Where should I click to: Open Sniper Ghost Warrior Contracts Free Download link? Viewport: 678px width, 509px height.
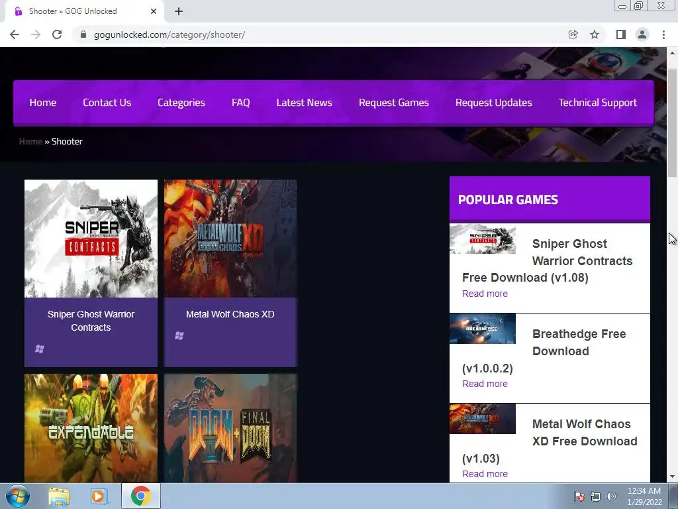tap(548, 260)
